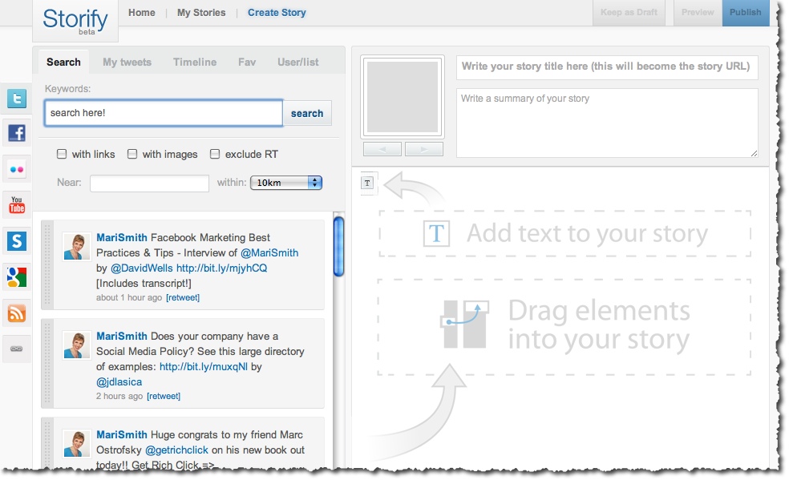Switch to the Search tab
This screenshot has height=480, width=789.
[x=63, y=62]
